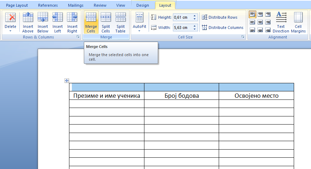The width and height of the screenshot is (311, 169).
Task: Select Align Top Right
Action: point(268,14)
